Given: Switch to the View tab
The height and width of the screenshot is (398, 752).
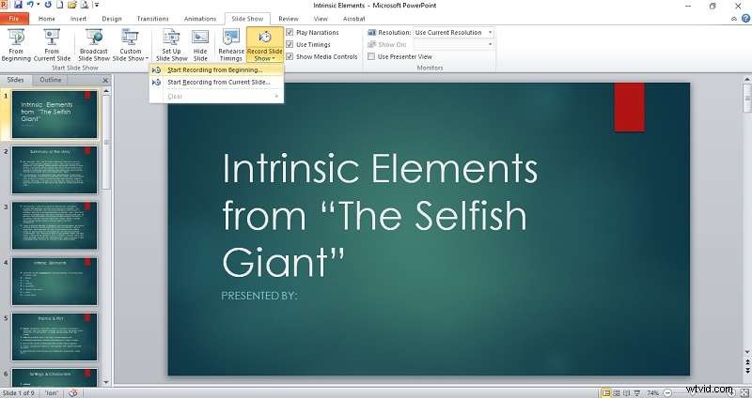Looking at the screenshot, I should (321, 19).
